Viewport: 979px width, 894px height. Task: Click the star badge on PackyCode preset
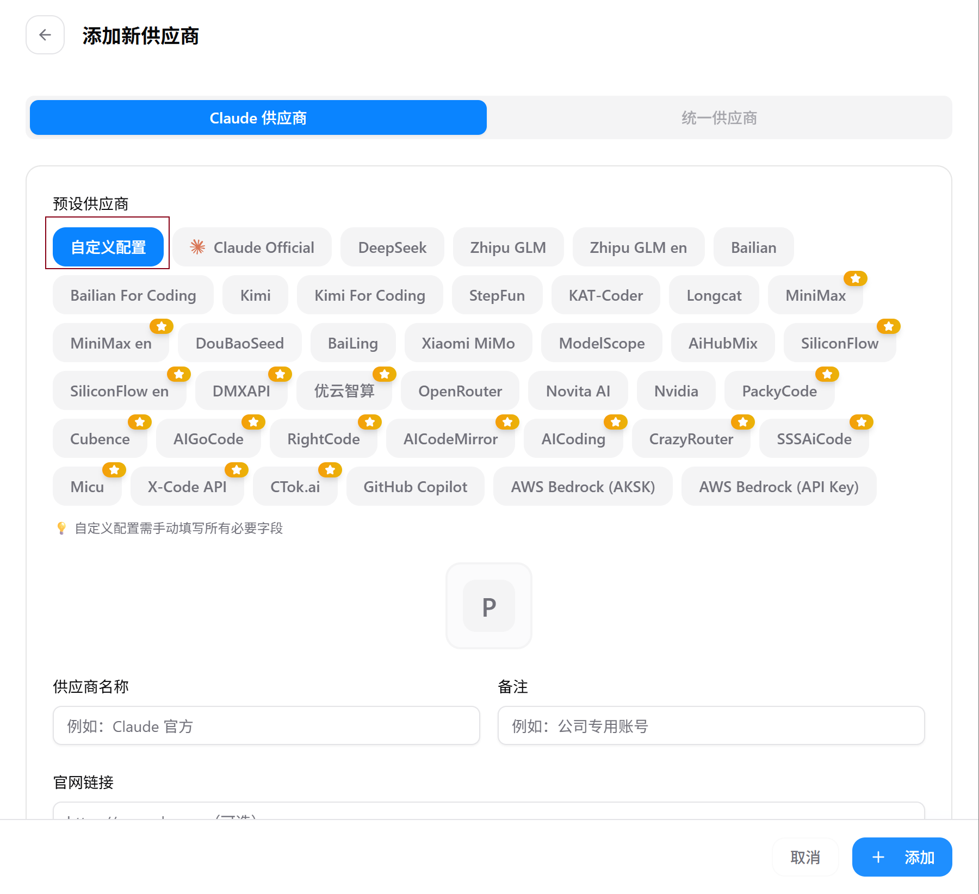pyautogui.click(x=827, y=374)
